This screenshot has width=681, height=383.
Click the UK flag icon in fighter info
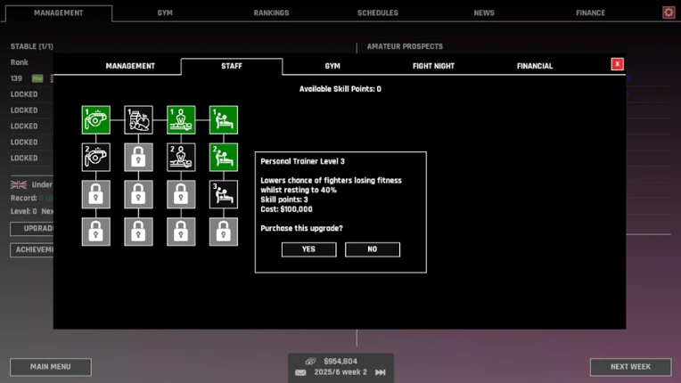tap(18, 184)
